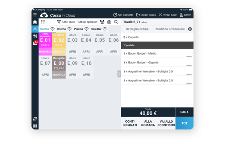Click the camera icon in toolbar
This screenshot has height=141, width=225.
[109, 22]
